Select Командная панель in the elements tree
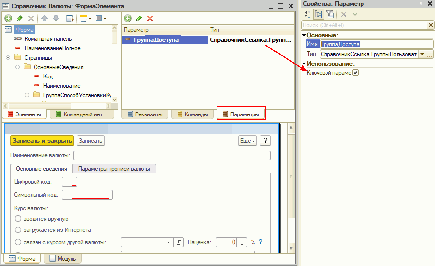The height and width of the screenshot is (266, 435). pyautogui.click(x=48, y=39)
